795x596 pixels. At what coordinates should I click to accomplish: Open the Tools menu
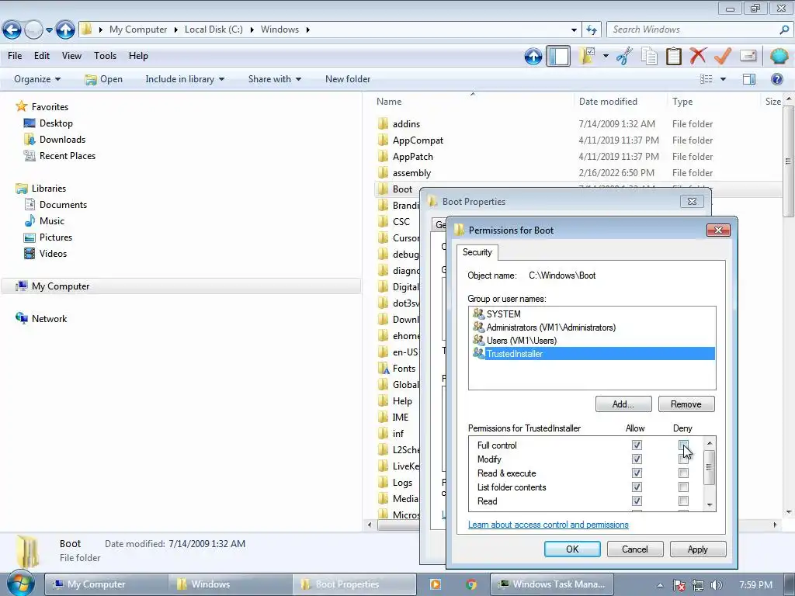pos(105,56)
